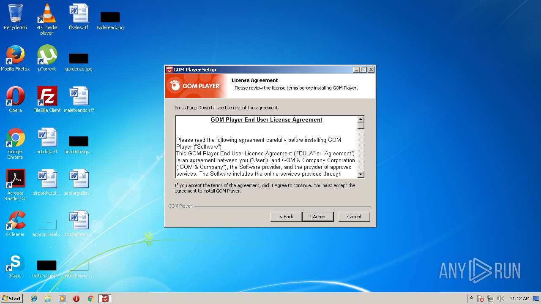
Task: Launch FileZilla Client shortcut
Action: tap(47, 100)
